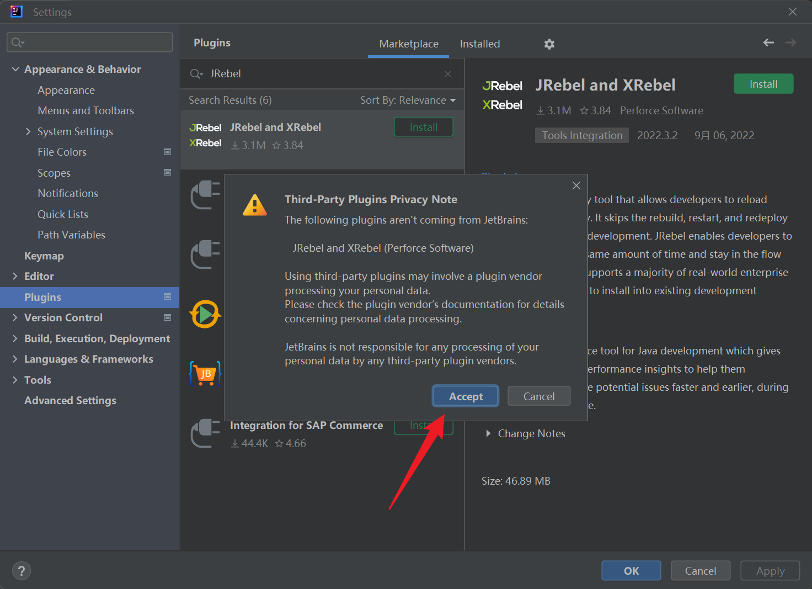812x589 pixels.
Task: Click the magnifier icon in plugin search
Action: pos(196,74)
